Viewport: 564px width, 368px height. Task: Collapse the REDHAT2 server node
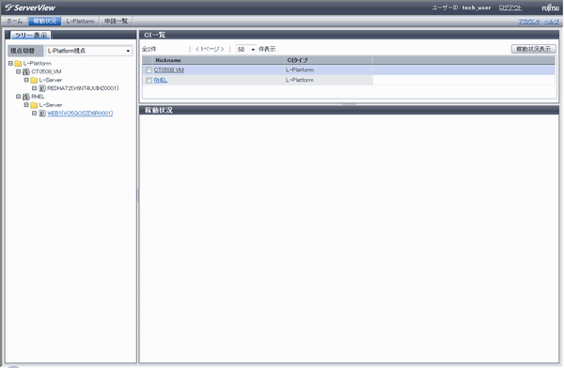click(x=34, y=88)
